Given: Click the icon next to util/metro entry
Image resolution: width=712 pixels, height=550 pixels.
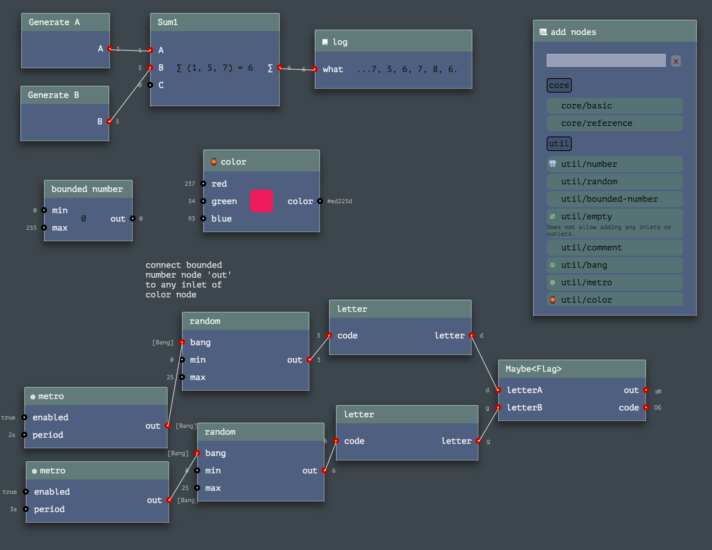Looking at the screenshot, I should point(552,283).
